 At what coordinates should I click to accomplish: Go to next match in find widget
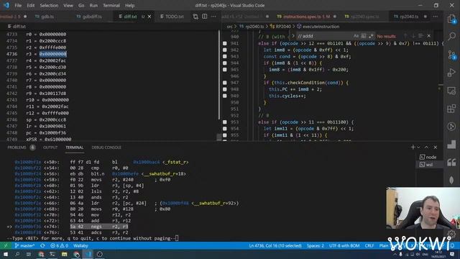coord(413,36)
